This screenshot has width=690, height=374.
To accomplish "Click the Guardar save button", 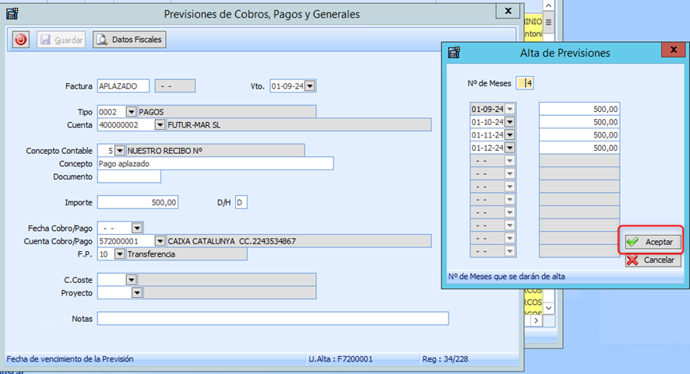I will pyautogui.click(x=61, y=40).
